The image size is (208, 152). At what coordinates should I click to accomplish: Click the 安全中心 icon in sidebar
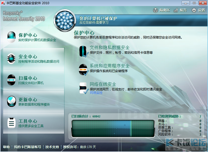tap(12, 59)
